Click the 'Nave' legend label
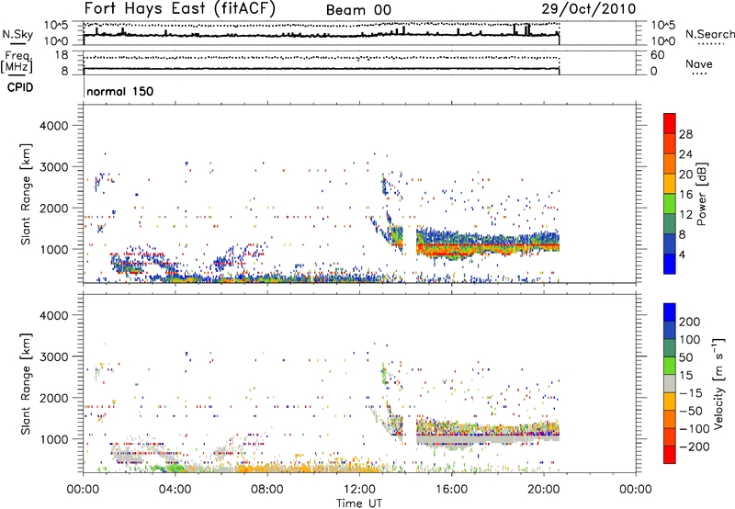735x509 pixels. (x=699, y=63)
